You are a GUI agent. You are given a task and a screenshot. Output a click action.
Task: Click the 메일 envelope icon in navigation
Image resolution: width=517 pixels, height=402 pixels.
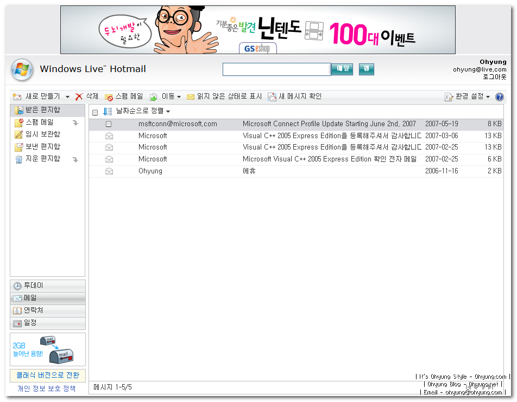[x=17, y=299]
